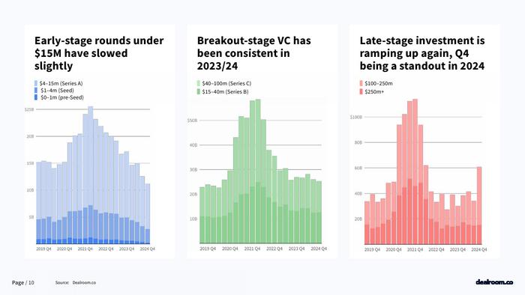
Task: Click $100B gridline label on red chart
Action: click(356, 118)
